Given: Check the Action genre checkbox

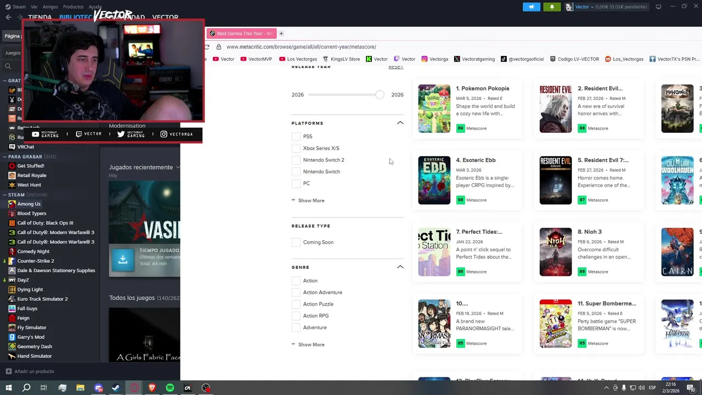Looking at the screenshot, I should coord(296,281).
